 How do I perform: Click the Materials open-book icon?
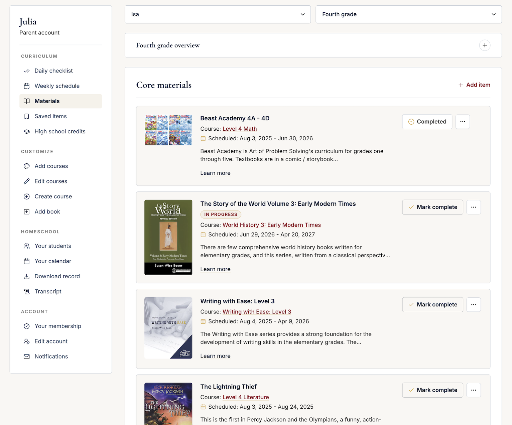[x=27, y=101]
